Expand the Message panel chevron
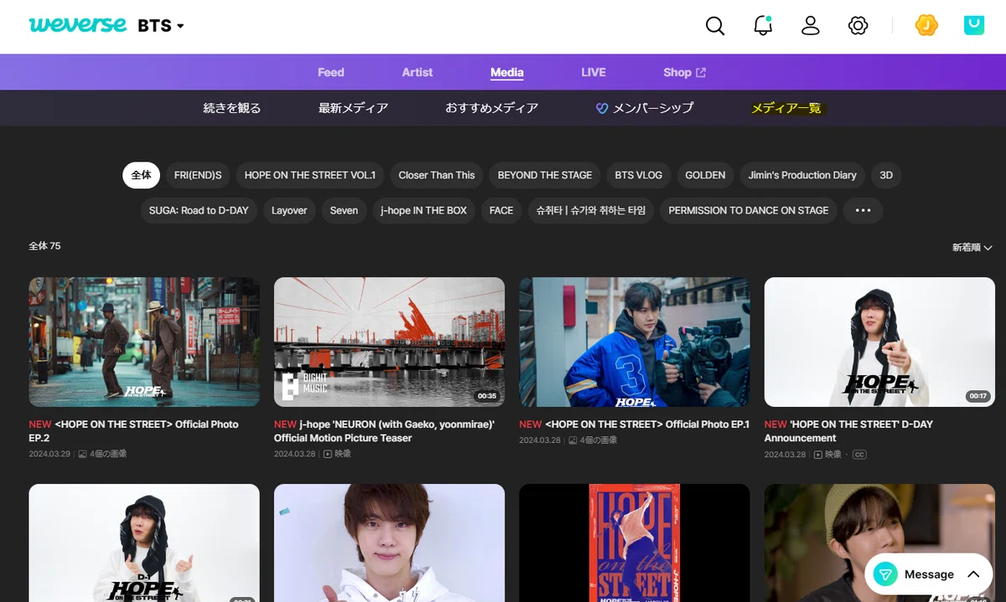This screenshot has height=602, width=1006. pos(973,574)
